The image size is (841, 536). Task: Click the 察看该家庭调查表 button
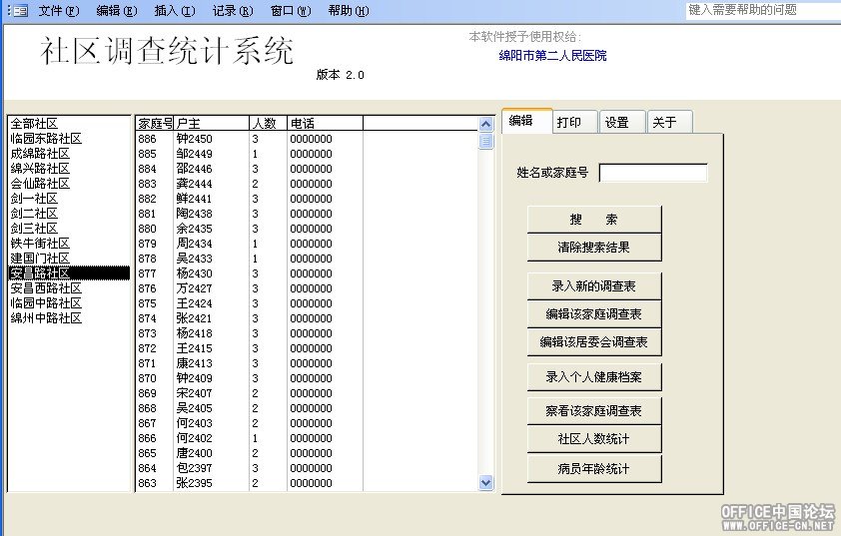[x=594, y=411]
